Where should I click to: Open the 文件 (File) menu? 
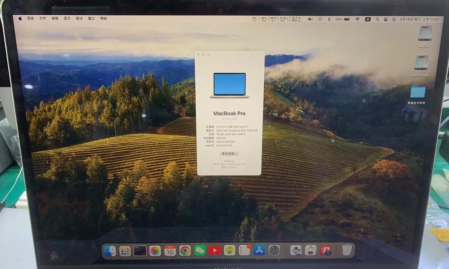(43, 18)
